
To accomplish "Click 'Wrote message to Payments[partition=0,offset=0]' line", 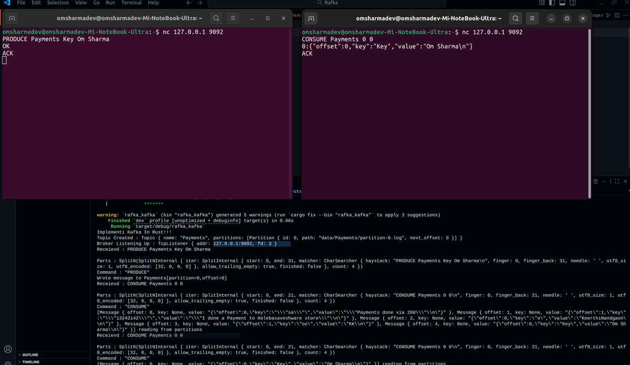I will 162,278.
